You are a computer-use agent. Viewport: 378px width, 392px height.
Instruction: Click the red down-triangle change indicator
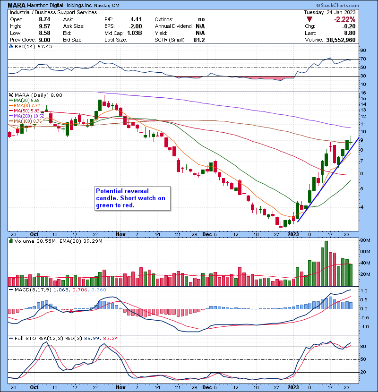coord(309,19)
